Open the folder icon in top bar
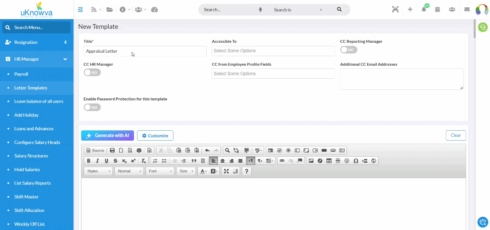This screenshot has height=230, width=490. [x=110, y=10]
